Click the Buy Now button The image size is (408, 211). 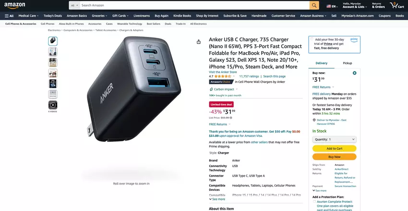[335, 157]
